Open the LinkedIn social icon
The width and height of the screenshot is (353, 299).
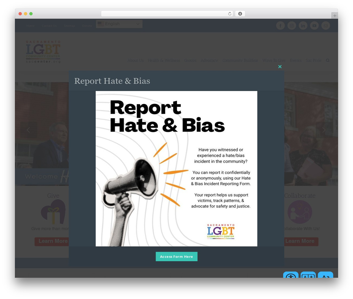pos(303,26)
